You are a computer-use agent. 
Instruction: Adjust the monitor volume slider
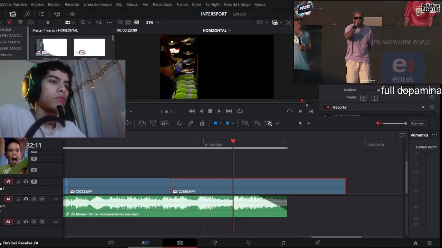click(x=395, y=123)
